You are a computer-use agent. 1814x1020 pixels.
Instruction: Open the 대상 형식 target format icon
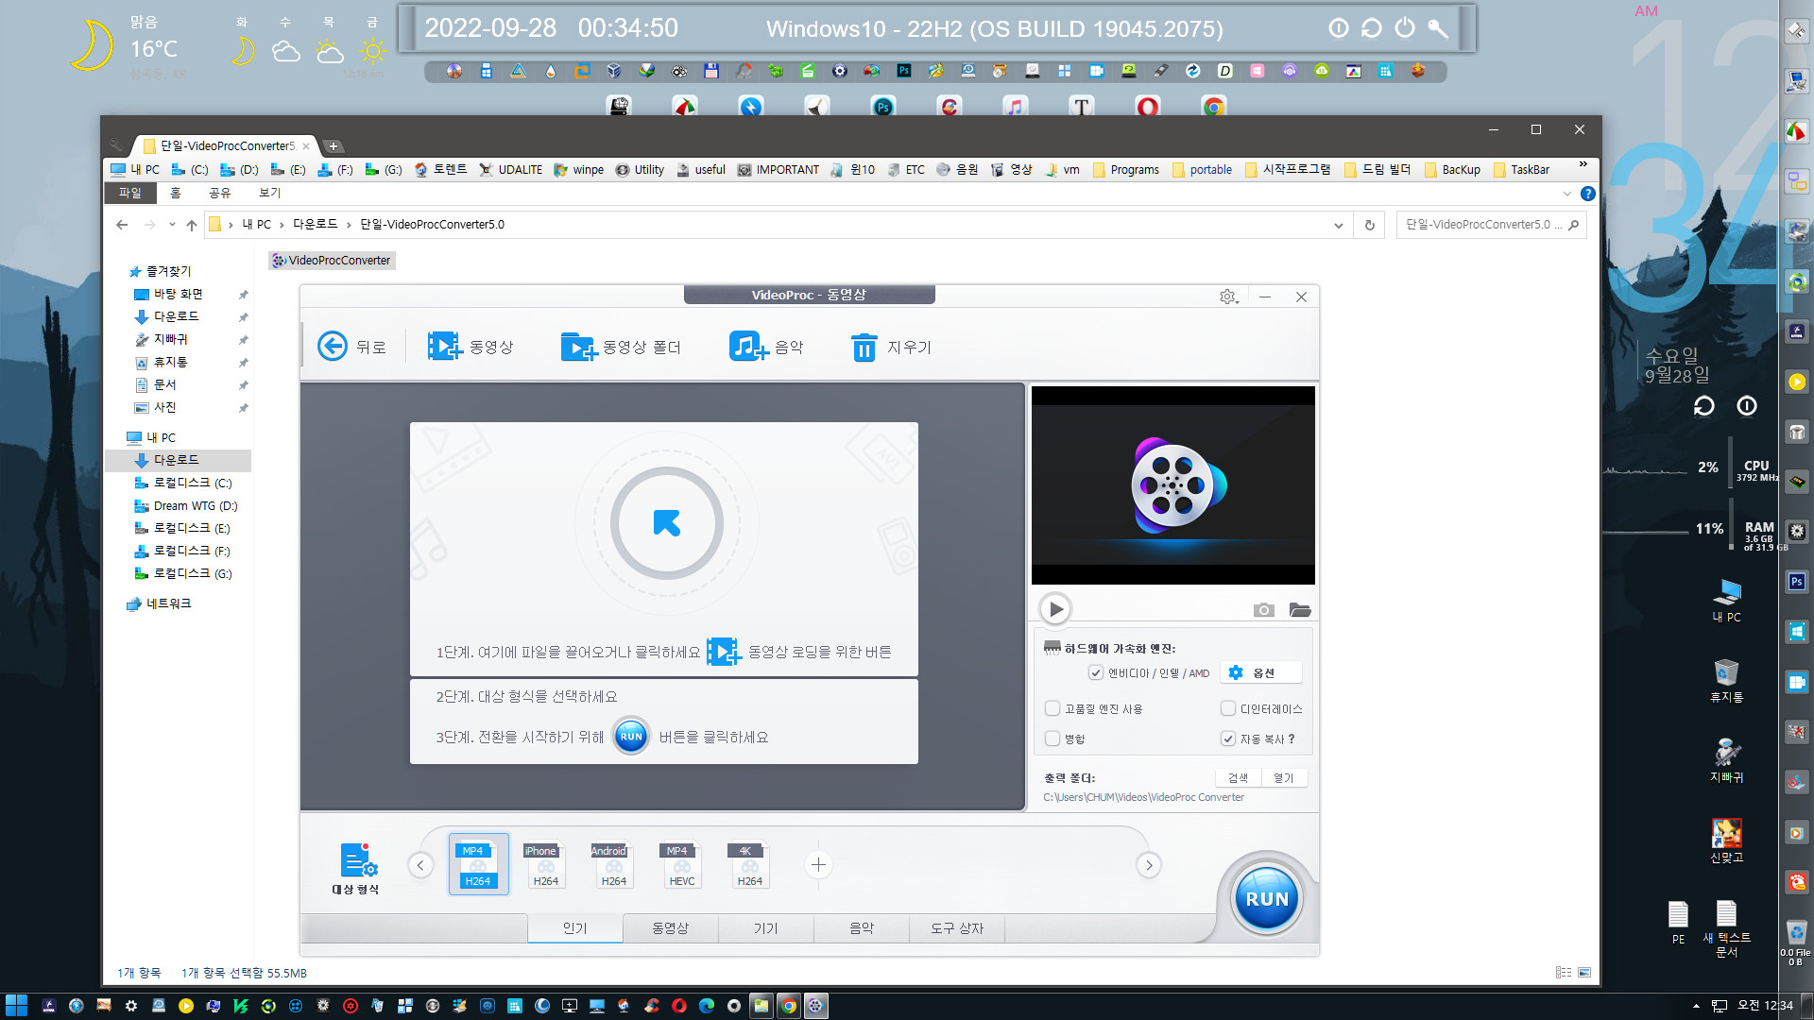click(x=357, y=860)
